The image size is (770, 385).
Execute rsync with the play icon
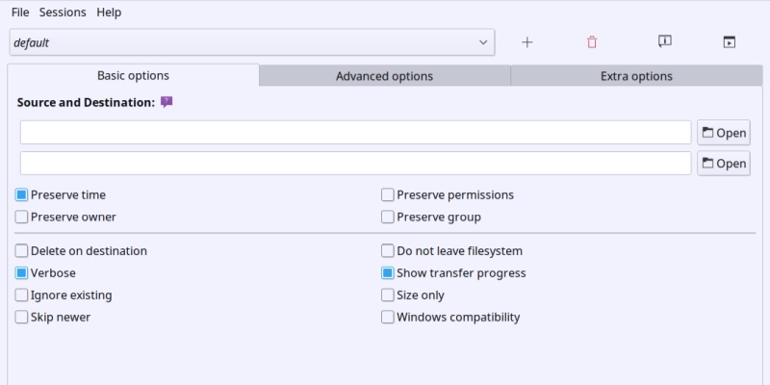[x=729, y=42]
